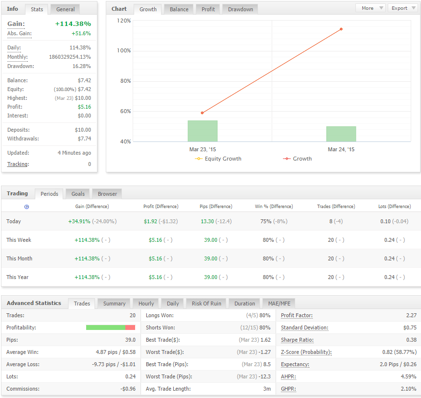This screenshot has height=398, width=421.
Task: Click the 4 Minutes ago updated value
Action: (x=74, y=153)
